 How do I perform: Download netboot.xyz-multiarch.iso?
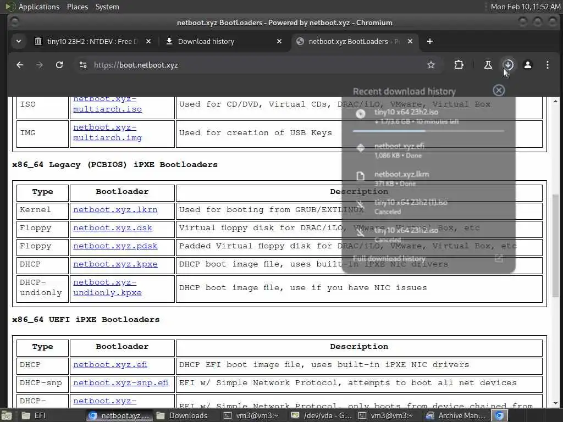107,104
